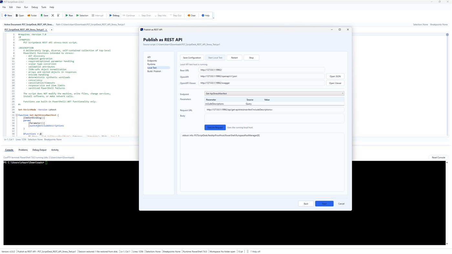
Task: Click the Run Selection toolbar button
Action: tap(82, 15)
